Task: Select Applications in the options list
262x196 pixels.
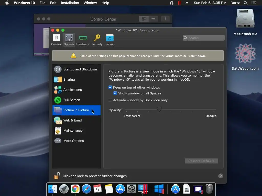Action: (77, 90)
